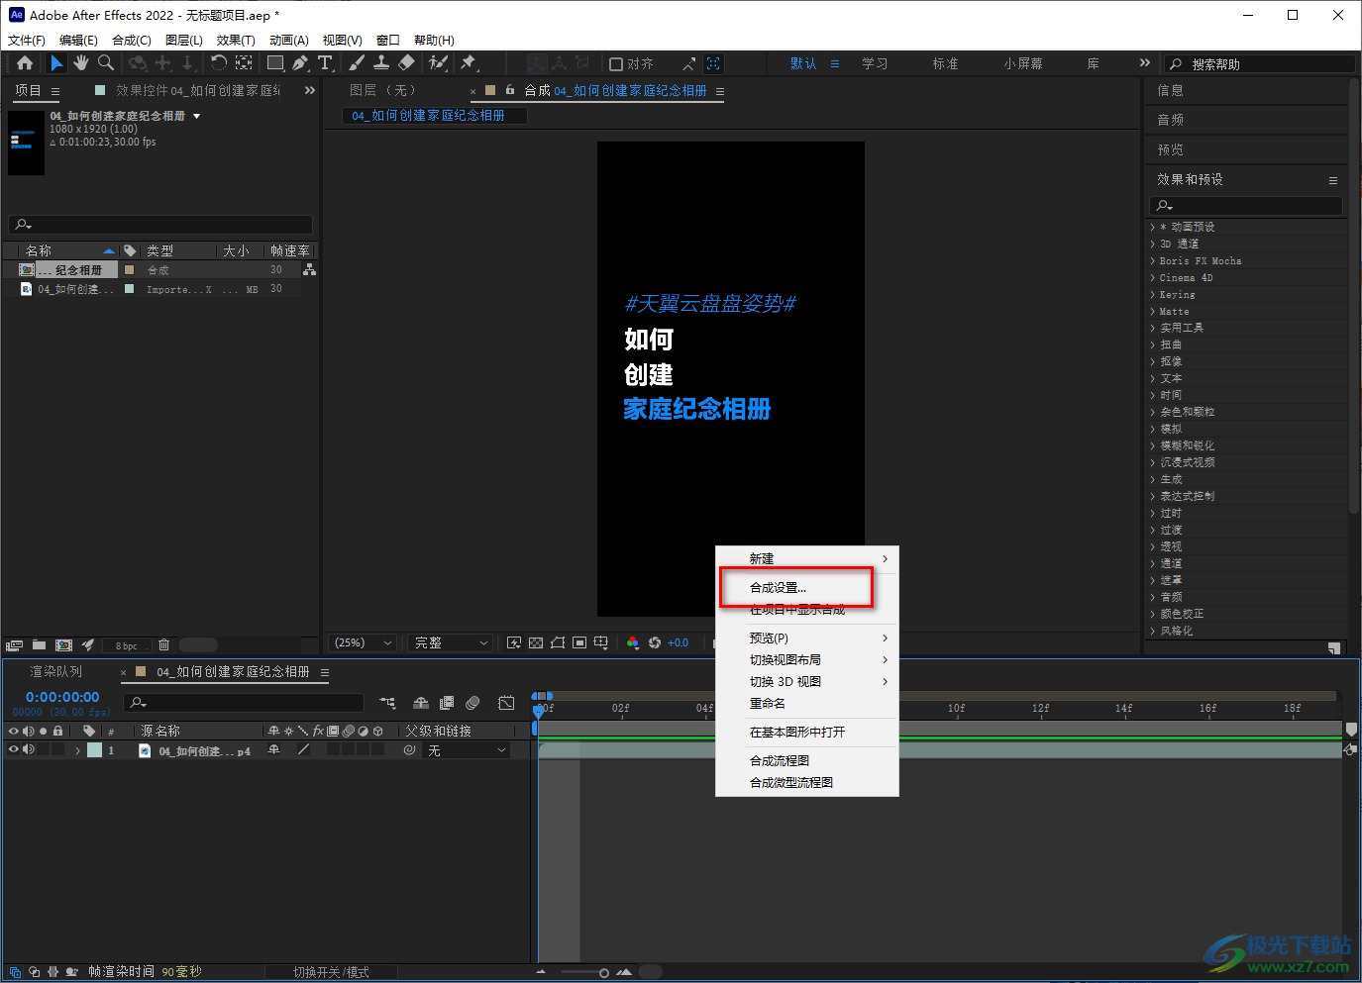Click the 8 bpc color depth button
1362x983 pixels.
tap(127, 645)
